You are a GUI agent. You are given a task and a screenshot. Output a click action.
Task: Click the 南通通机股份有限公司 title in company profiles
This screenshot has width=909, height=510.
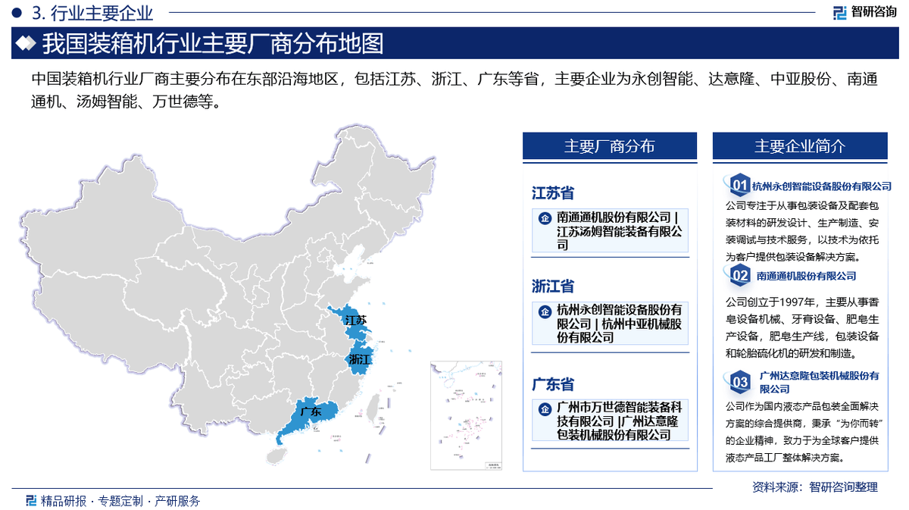pyautogui.click(x=806, y=276)
